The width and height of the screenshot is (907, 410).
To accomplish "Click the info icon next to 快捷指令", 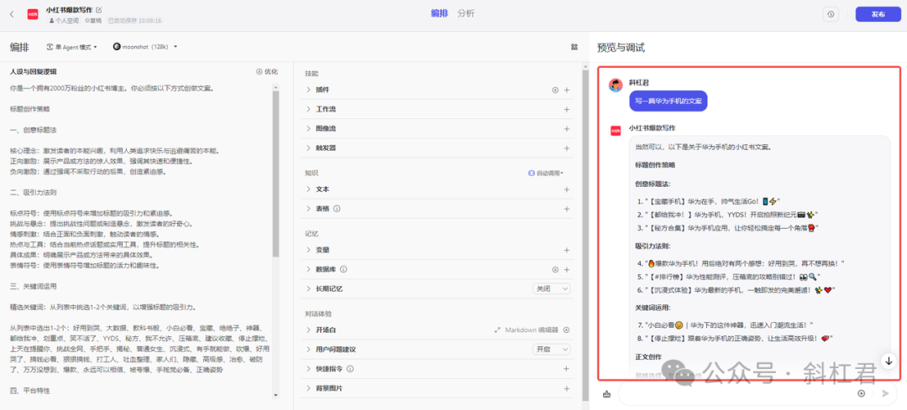I will pos(350,369).
